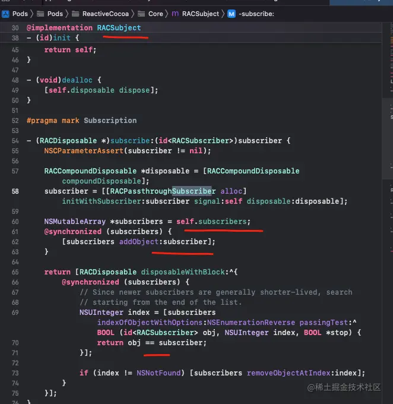Click 'Subscription' text on line 52
Image resolution: width=393 pixels, height=404 pixels.
pos(110,121)
